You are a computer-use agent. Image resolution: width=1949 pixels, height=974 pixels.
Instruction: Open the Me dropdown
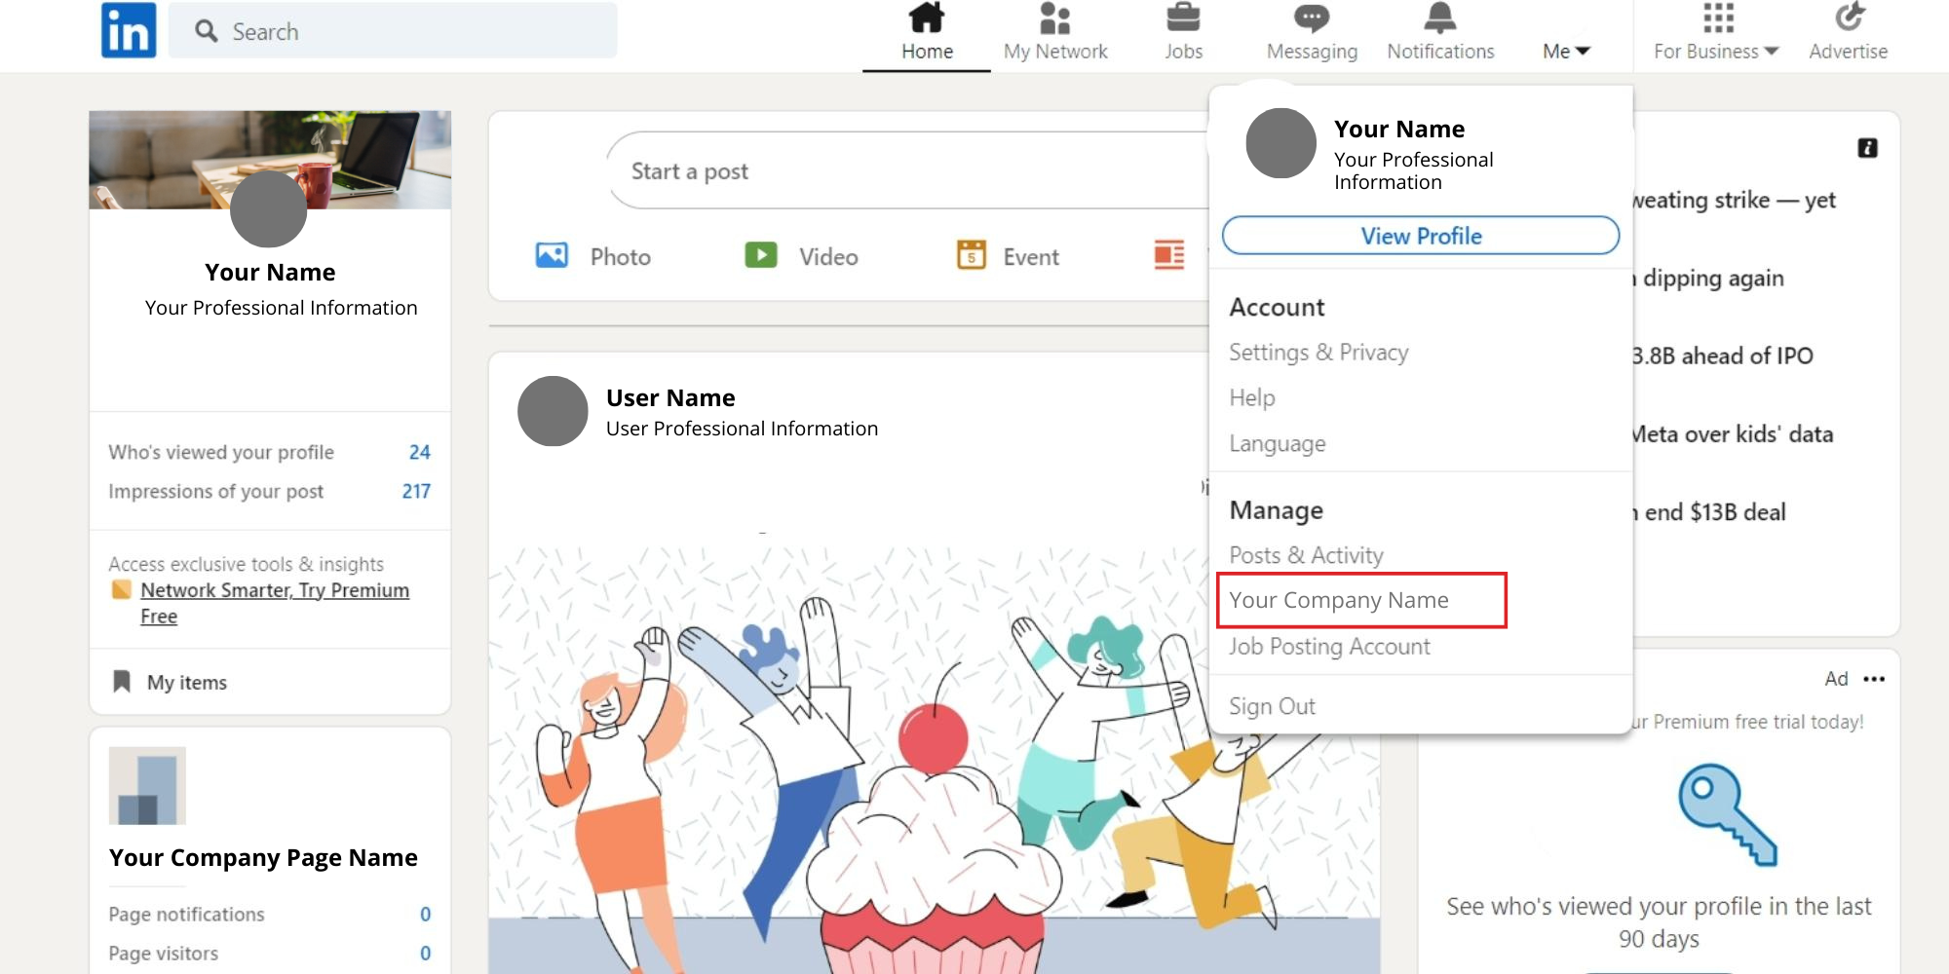[1564, 51]
